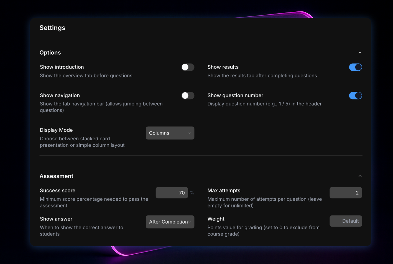This screenshot has width=393, height=264.
Task: Click the Success score input field
Action: 172,193
